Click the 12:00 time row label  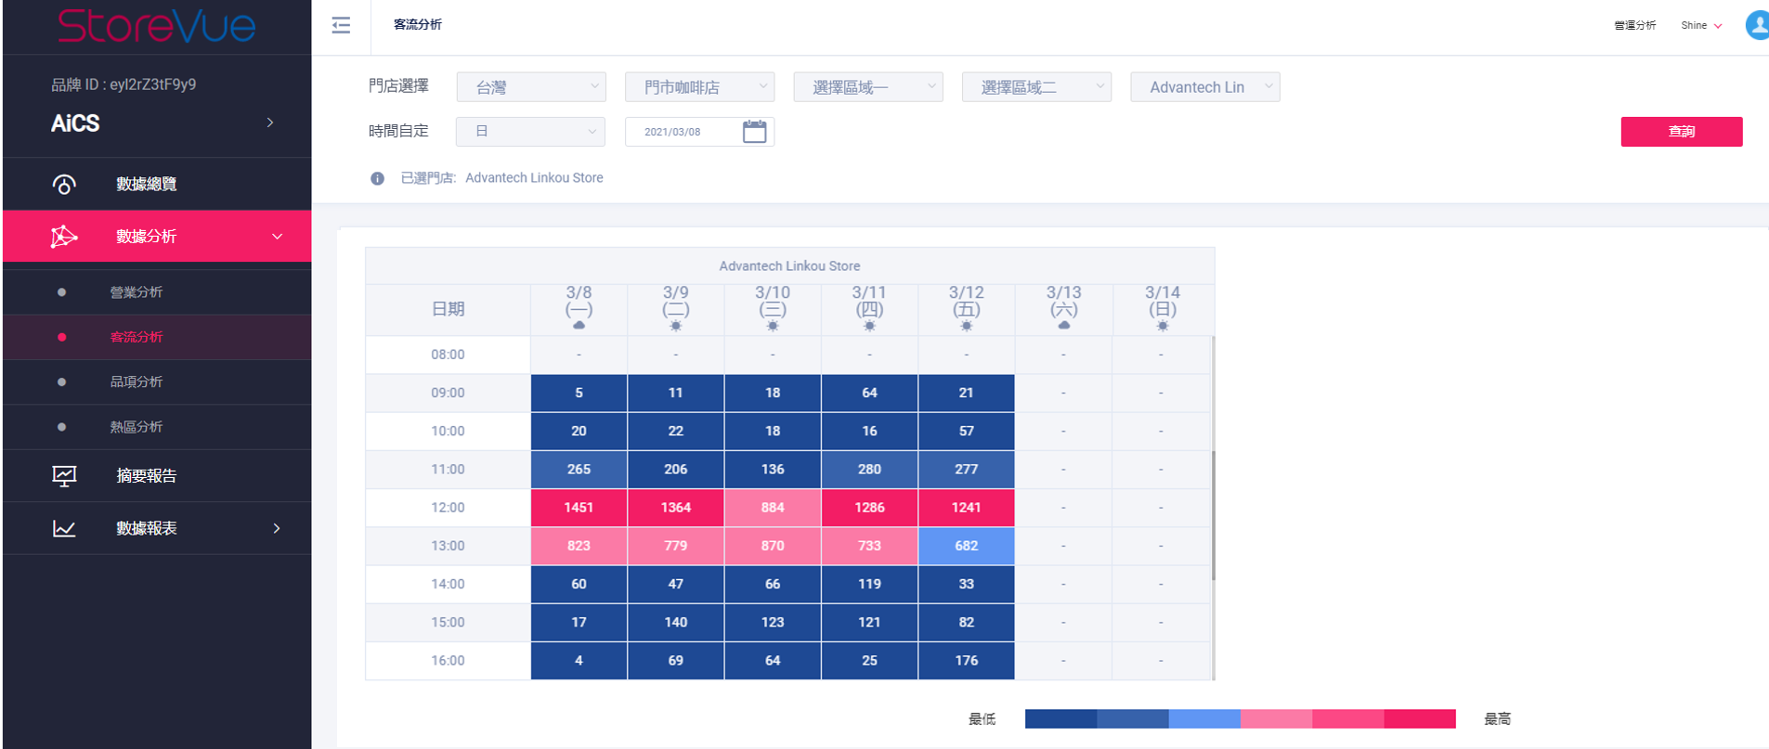click(448, 508)
